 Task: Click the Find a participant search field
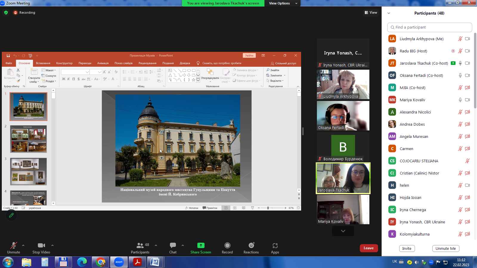point(429,27)
